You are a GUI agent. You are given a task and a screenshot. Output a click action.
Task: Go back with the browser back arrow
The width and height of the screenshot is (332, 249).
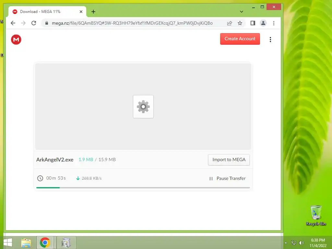(x=13, y=23)
